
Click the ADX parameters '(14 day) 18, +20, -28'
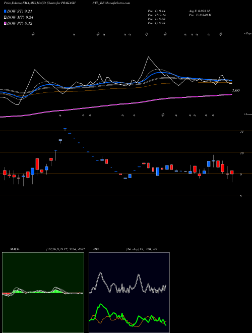[142, 249]
